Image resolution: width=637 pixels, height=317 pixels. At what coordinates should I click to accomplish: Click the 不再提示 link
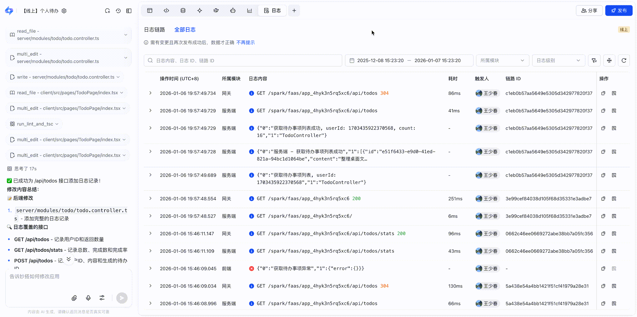246,42
